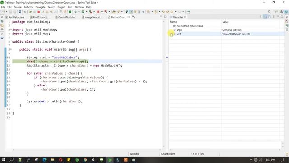
Task: Open the Variables View Menu dropdown
Action: click(x=274, y=17)
